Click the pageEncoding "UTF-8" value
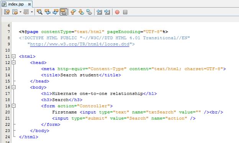 pos(153,32)
